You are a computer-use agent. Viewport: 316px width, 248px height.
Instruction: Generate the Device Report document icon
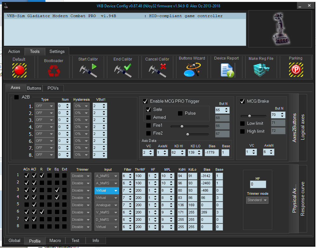[227, 70]
